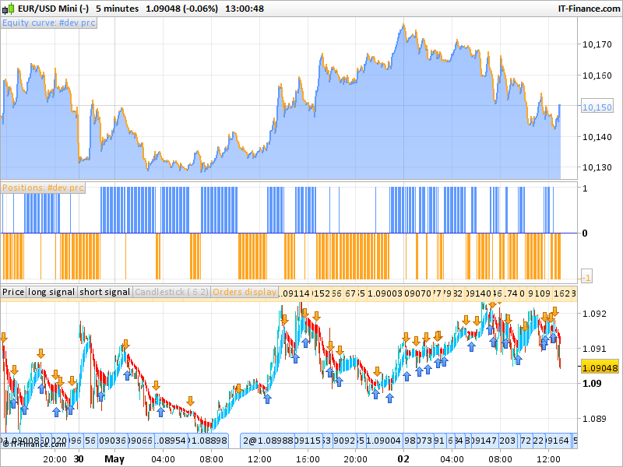Viewport: 623px width, 467px height.
Task: Select the Price label on the price chart
Action: [x=13, y=292]
